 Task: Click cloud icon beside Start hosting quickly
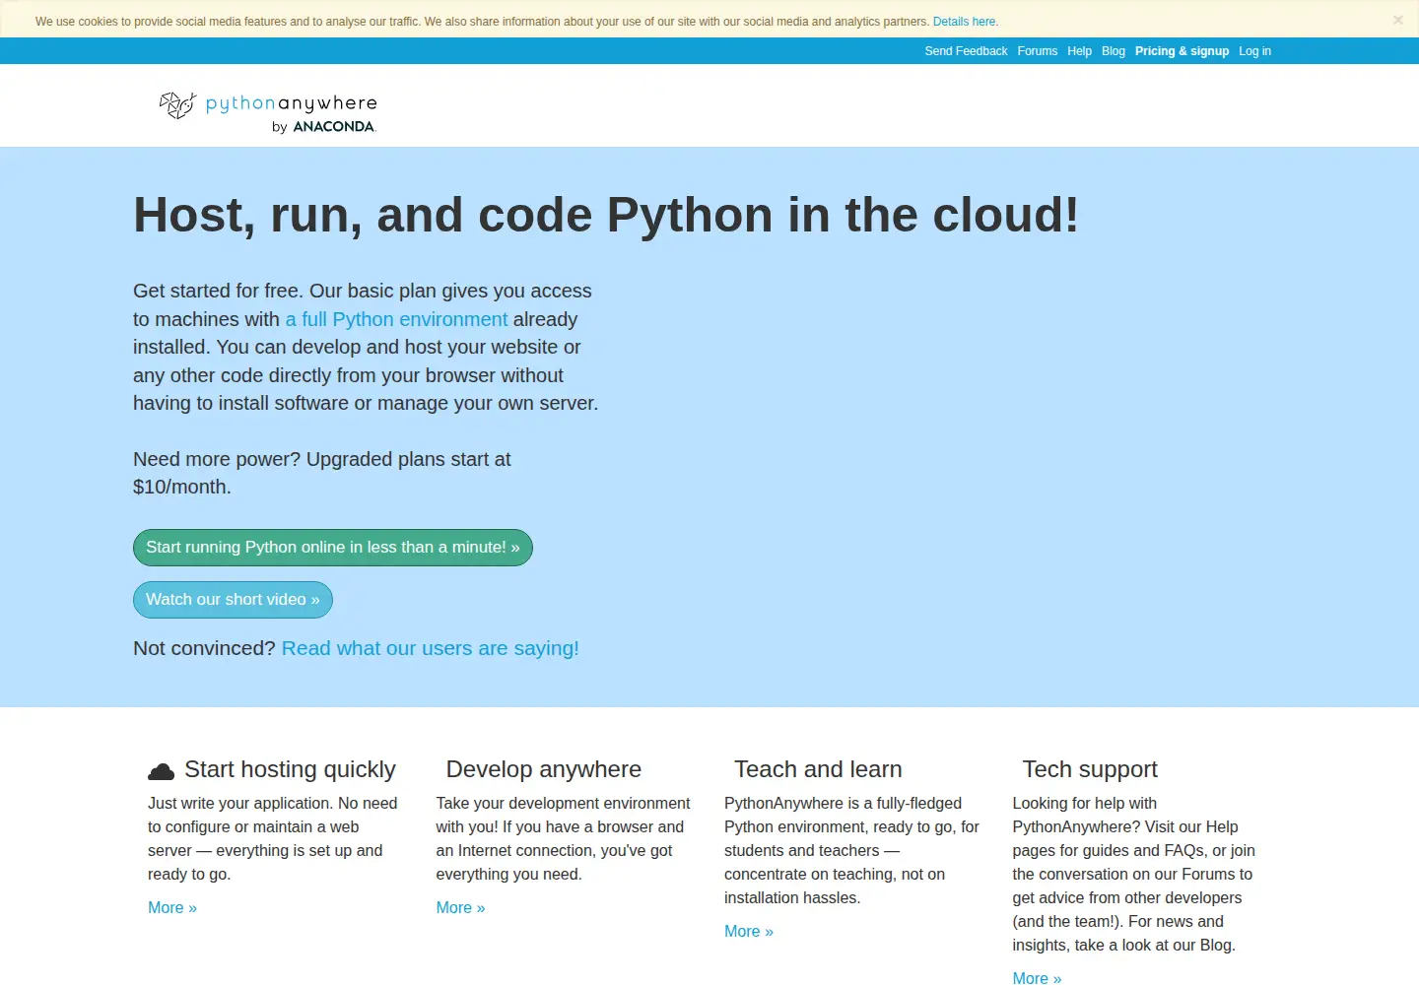[161, 771]
